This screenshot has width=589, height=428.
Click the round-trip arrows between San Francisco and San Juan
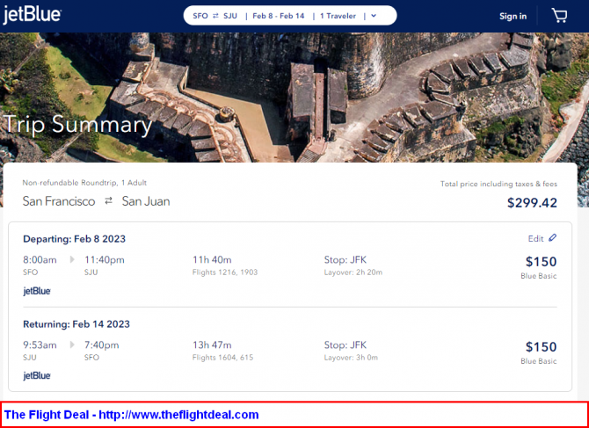108,201
